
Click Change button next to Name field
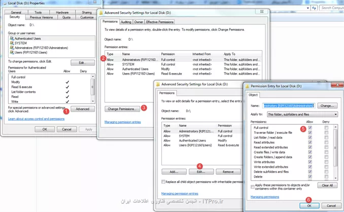click(327, 105)
